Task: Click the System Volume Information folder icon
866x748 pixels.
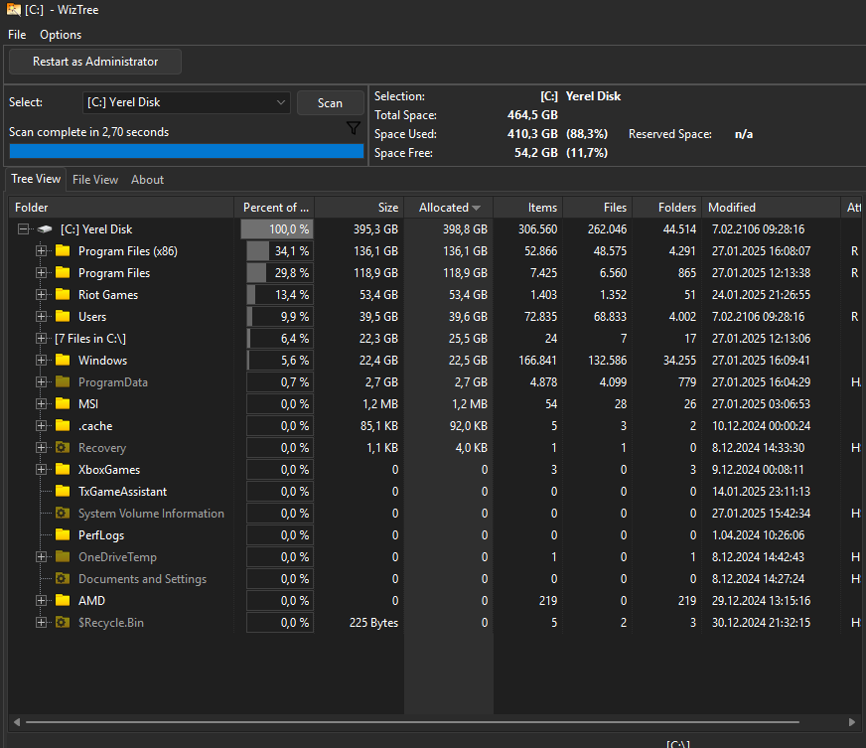Action: coord(63,514)
